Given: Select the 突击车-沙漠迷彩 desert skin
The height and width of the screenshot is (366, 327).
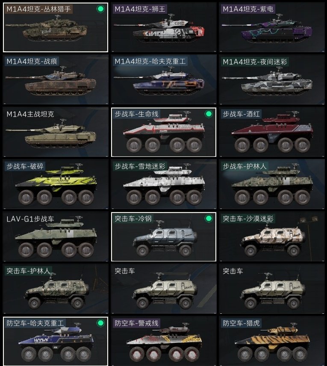Looking at the screenshot, I should [x=272, y=237].
